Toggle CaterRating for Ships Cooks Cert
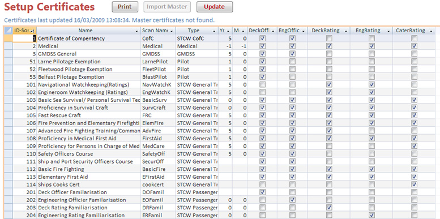 point(414,184)
